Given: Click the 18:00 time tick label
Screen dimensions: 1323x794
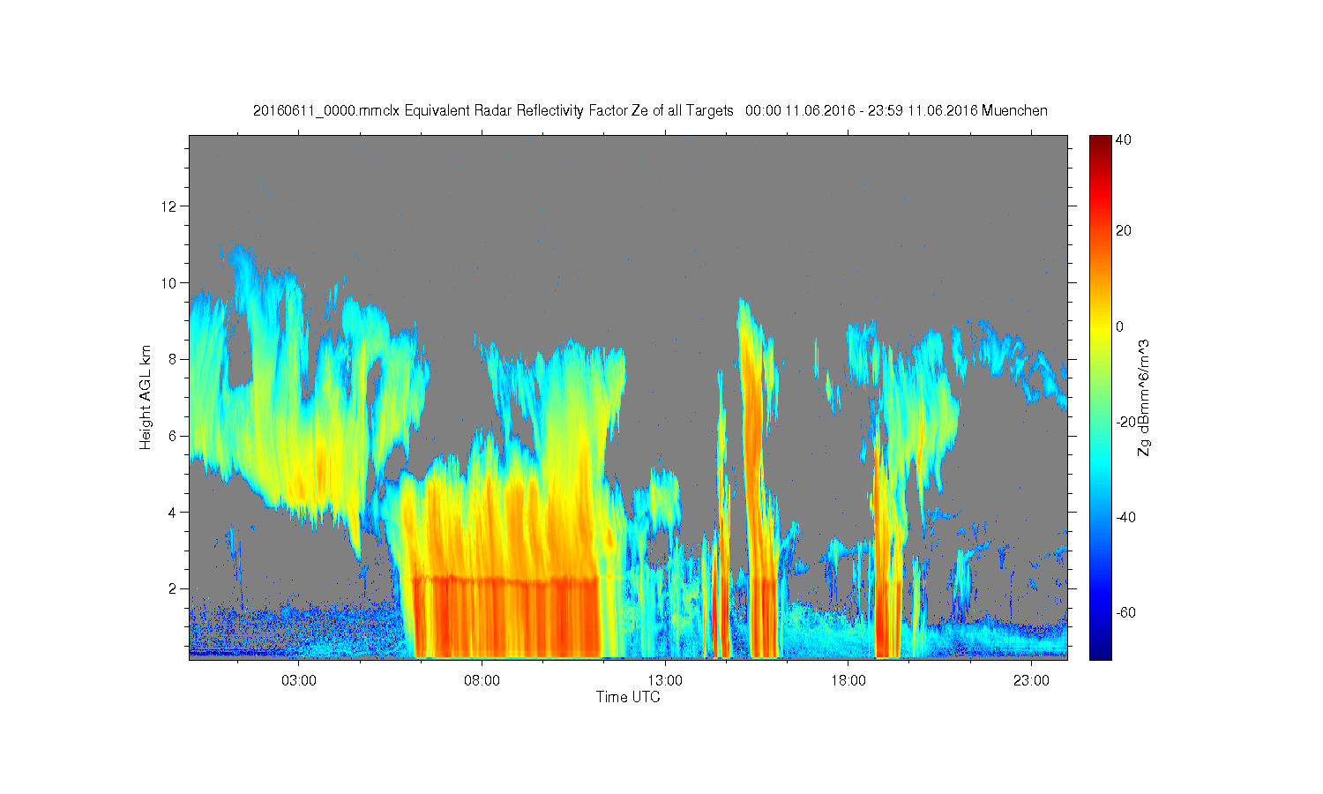Looking at the screenshot, I should coord(848,681).
